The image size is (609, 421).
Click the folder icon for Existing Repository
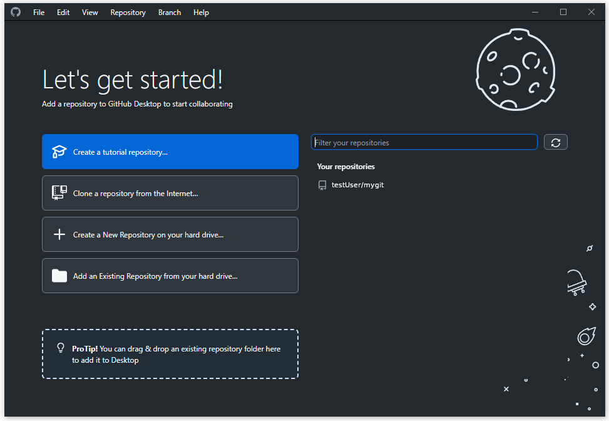[x=59, y=276]
